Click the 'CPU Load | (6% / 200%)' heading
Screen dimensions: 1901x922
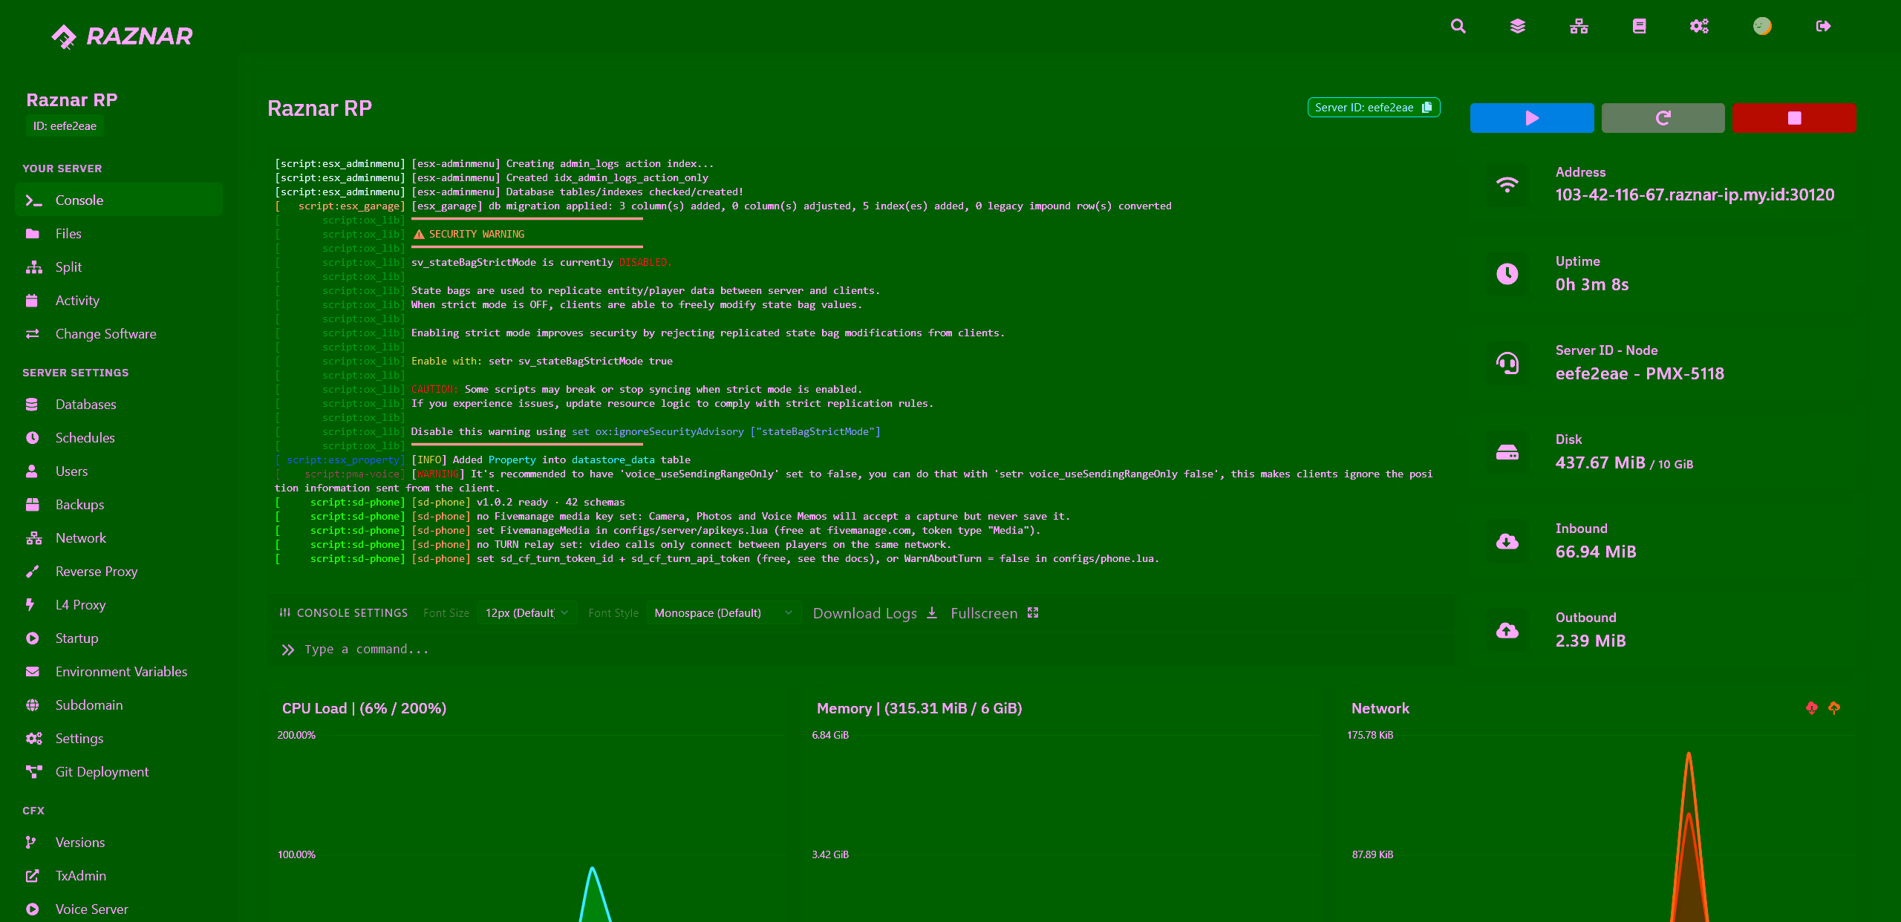(x=364, y=709)
